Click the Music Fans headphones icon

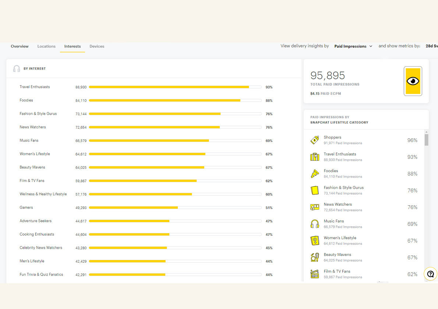coord(315,224)
